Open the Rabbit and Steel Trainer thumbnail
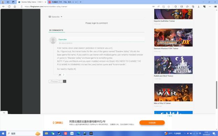Screen dimensions: 218x136 (x=173, y=65)
